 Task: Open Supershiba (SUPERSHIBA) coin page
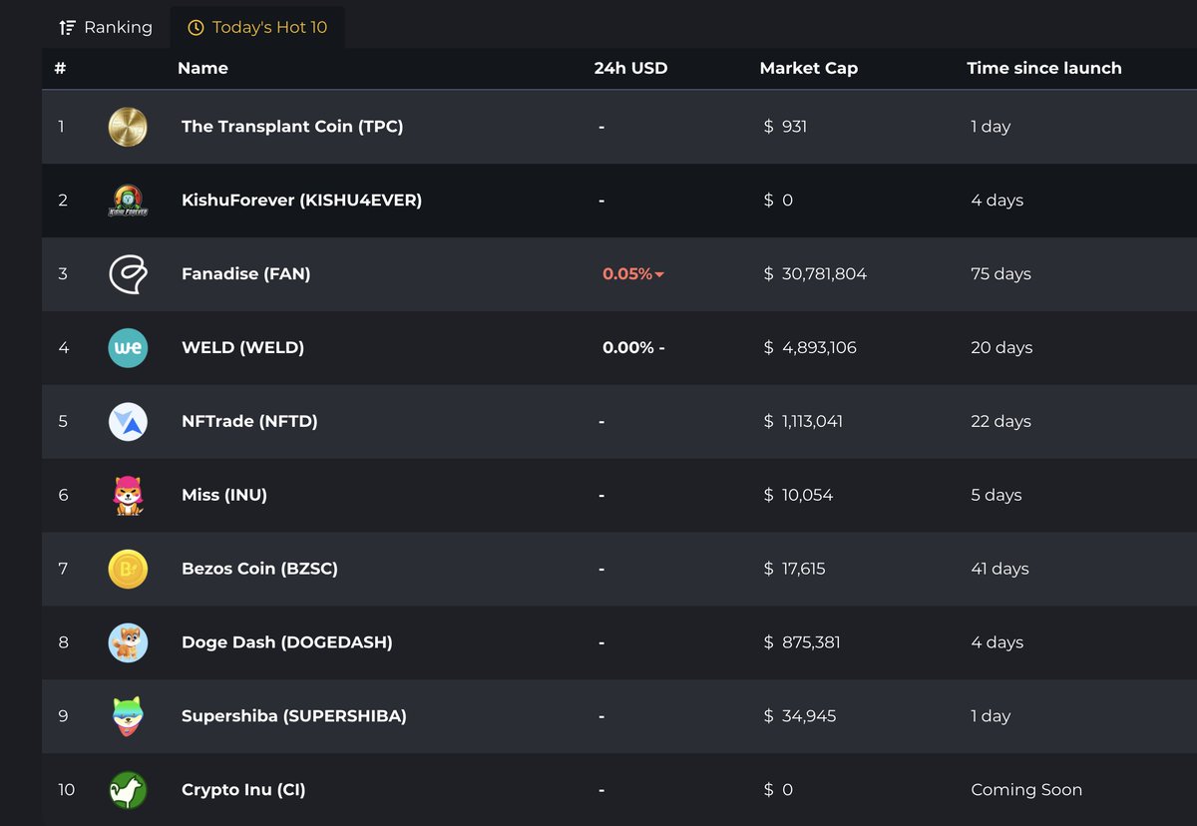(x=294, y=716)
